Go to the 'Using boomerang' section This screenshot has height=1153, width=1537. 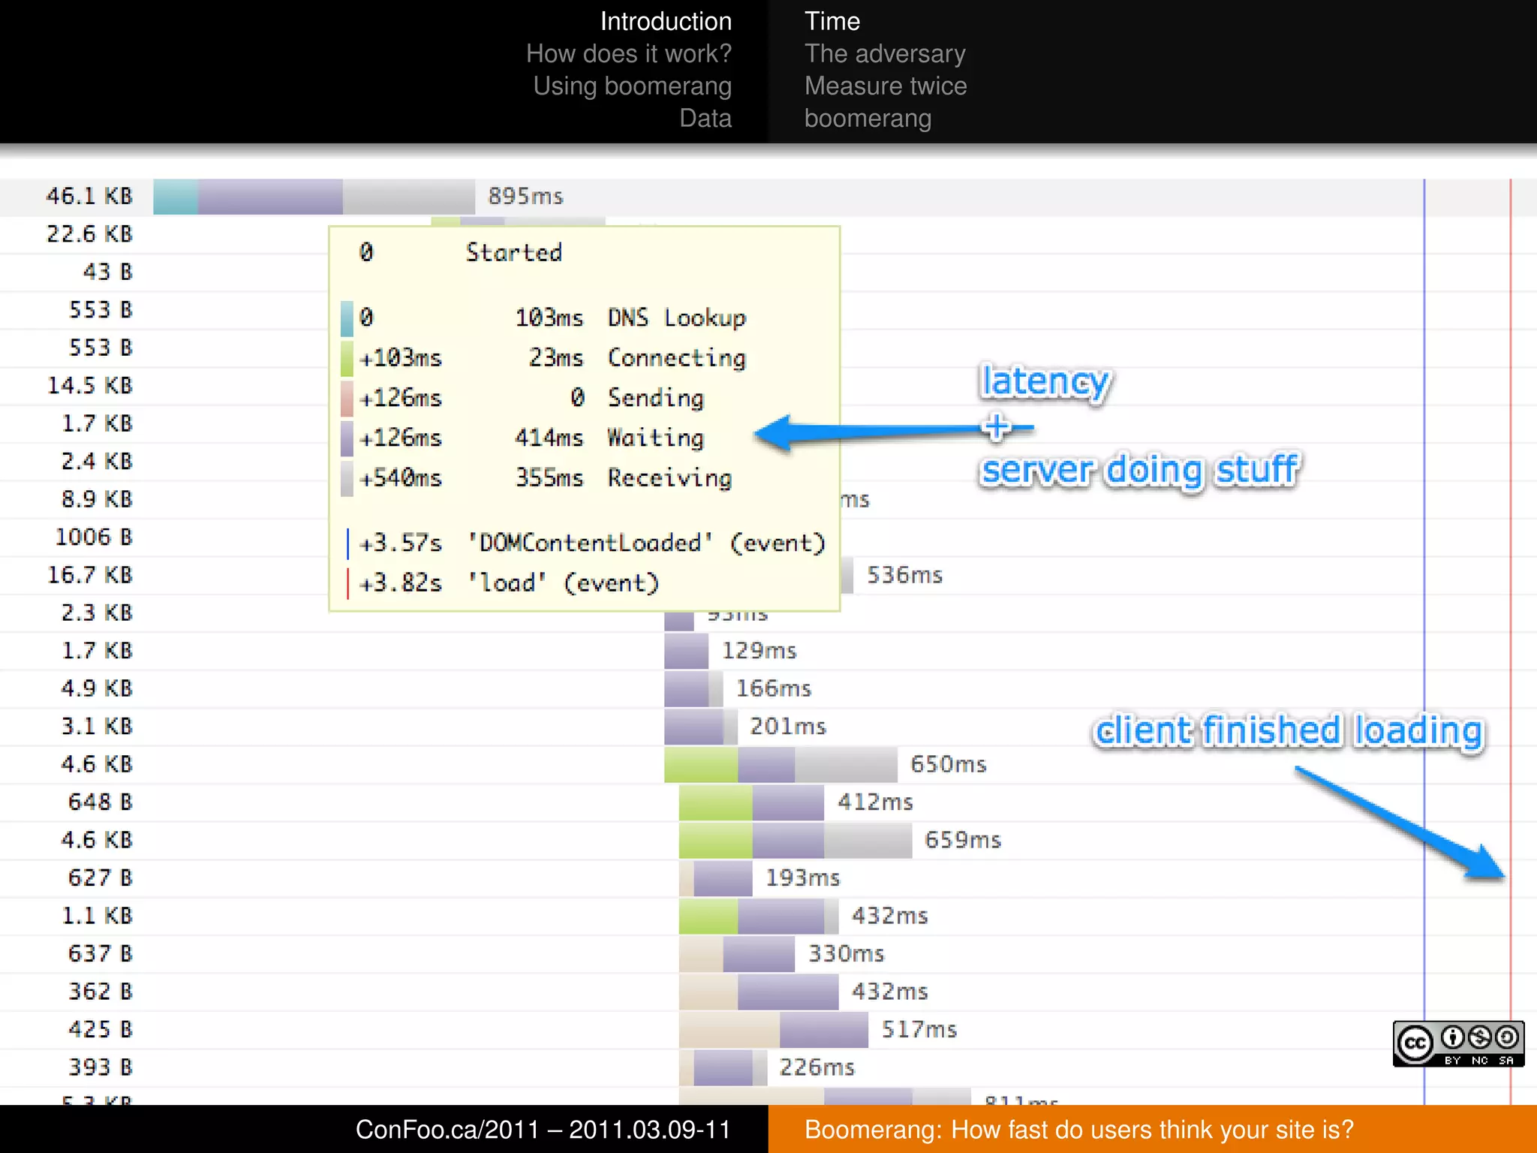point(632,86)
